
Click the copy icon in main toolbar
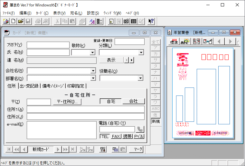[65, 21]
